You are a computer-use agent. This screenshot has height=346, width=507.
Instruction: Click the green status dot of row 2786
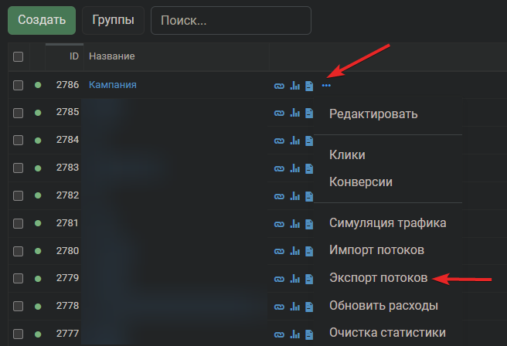(x=38, y=85)
